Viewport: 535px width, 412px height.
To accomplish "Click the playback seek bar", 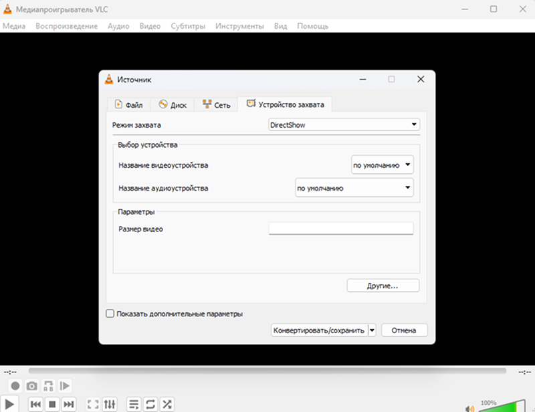I will 267,371.
